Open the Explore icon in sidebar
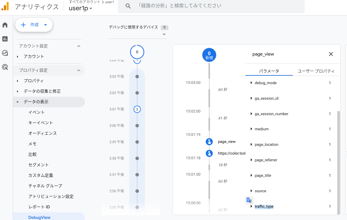 tap(5, 53)
